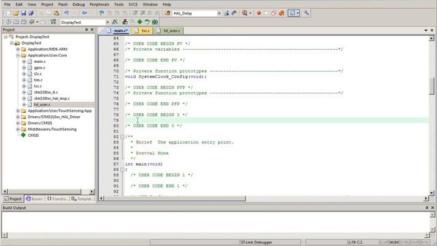This screenshot has height=246, width=437.
Task: Open Manage Project Items icon
Action: point(125,22)
